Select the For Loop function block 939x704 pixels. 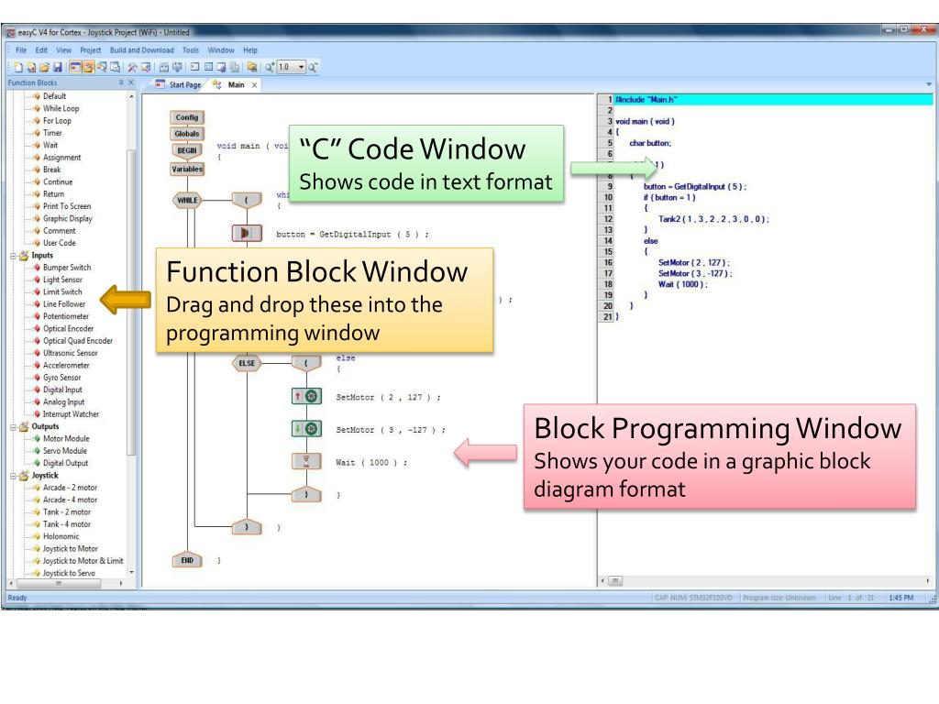56,121
